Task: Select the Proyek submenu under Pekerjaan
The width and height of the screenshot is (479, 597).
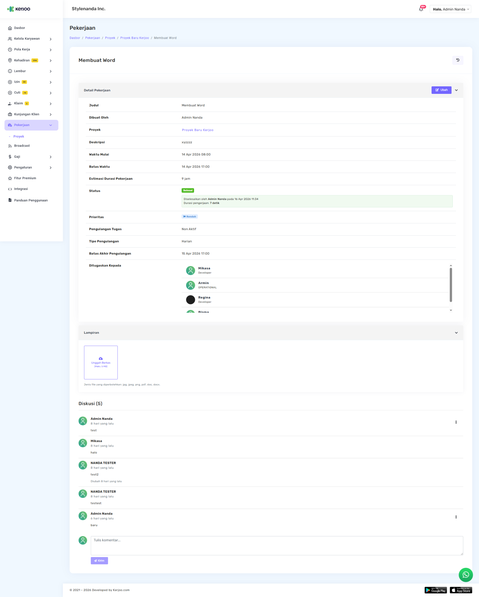Action: coord(19,136)
